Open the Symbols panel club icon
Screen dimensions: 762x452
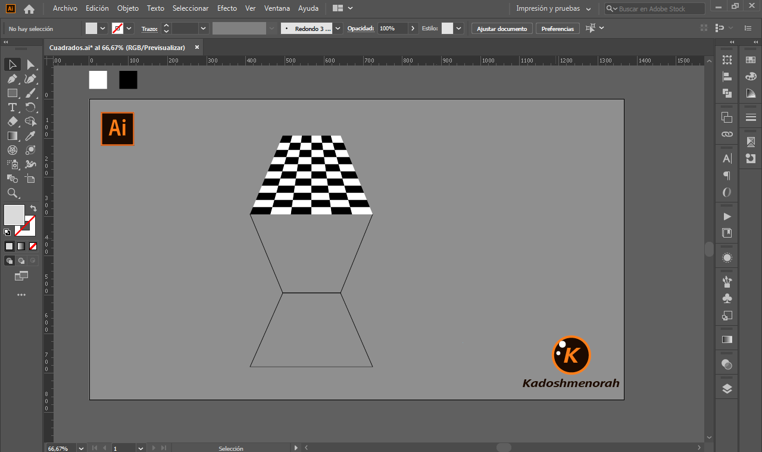click(x=727, y=298)
